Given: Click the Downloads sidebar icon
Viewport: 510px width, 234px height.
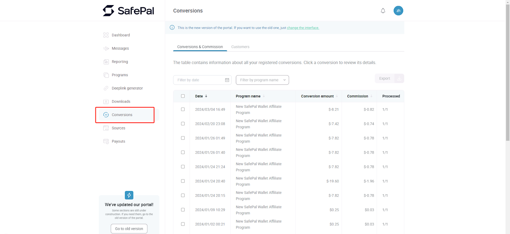Looking at the screenshot, I should tap(106, 102).
